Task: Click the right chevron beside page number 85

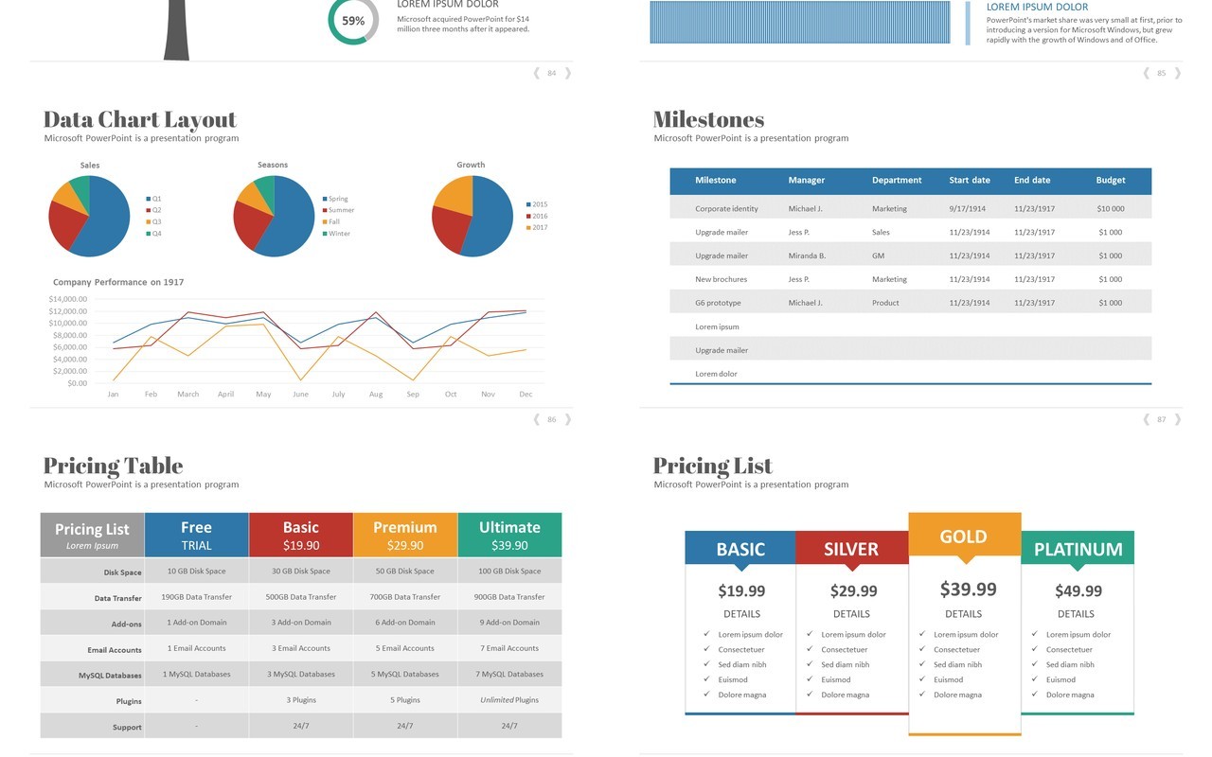Action: click(x=1178, y=73)
